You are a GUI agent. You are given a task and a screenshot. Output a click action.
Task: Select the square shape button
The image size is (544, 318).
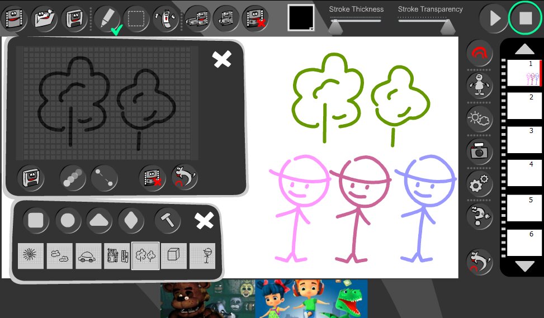36,220
